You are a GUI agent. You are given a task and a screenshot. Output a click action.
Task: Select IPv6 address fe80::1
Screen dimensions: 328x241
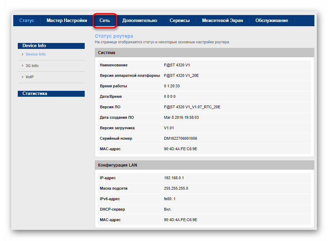[170, 199]
